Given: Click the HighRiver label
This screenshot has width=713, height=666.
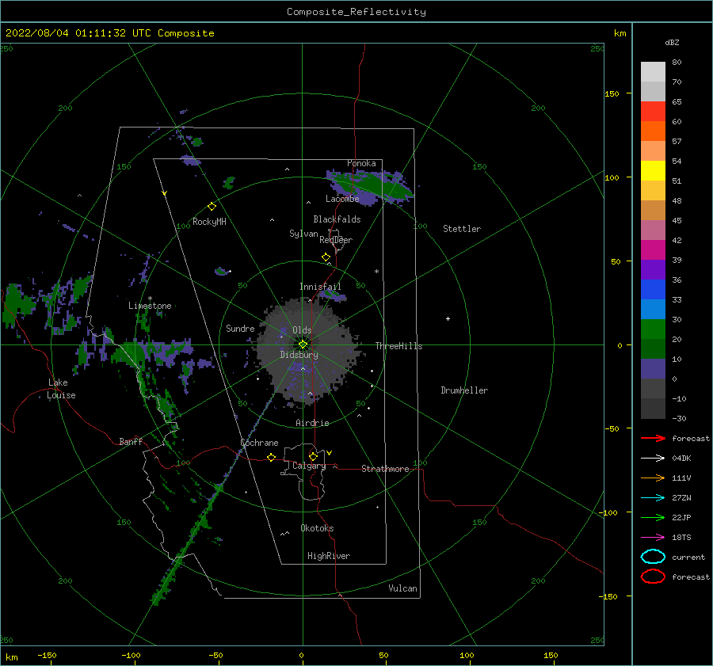Looking at the screenshot, I should pos(329,556).
